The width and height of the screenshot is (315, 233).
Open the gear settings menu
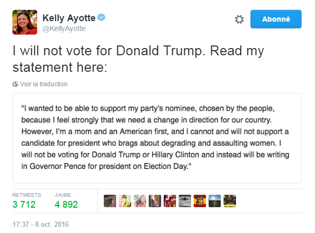click(x=239, y=19)
